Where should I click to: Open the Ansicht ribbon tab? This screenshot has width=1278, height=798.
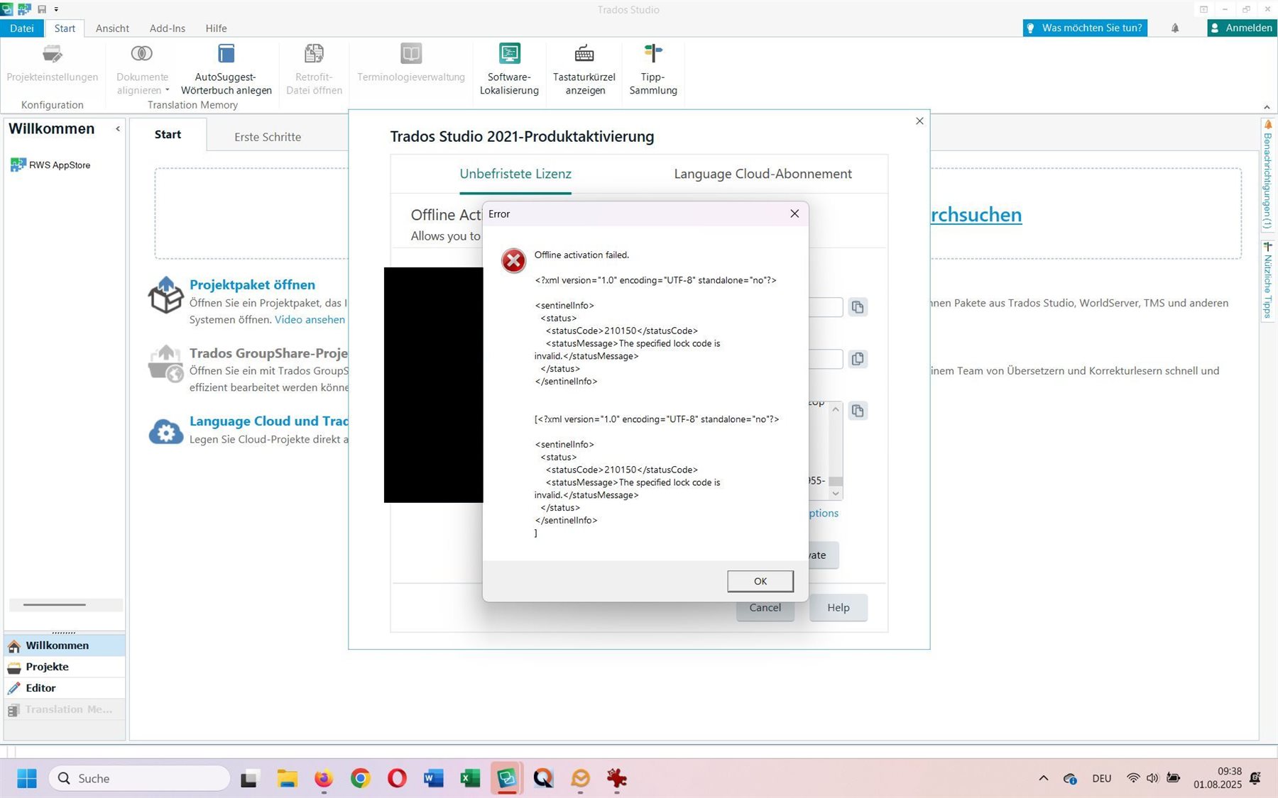click(x=111, y=28)
